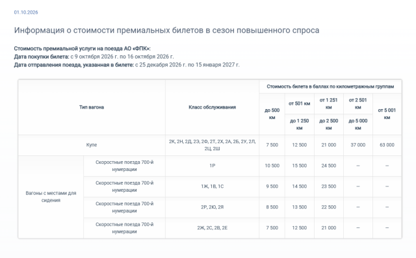The width and height of the screenshot is (416, 258).
Task: Click the 1Р service class cell
Action: point(213,166)
